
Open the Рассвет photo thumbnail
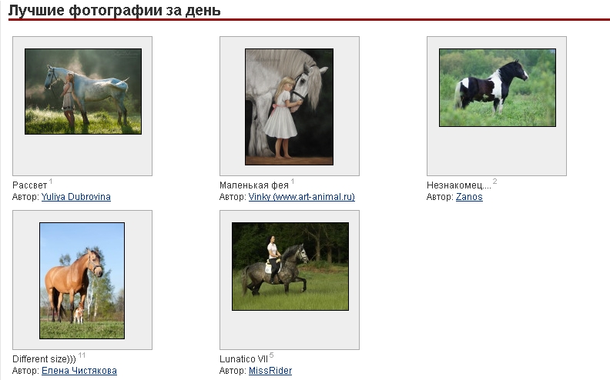tap(83, 92)
